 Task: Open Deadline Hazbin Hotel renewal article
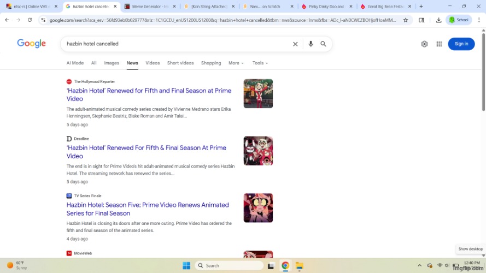point(147,152)
